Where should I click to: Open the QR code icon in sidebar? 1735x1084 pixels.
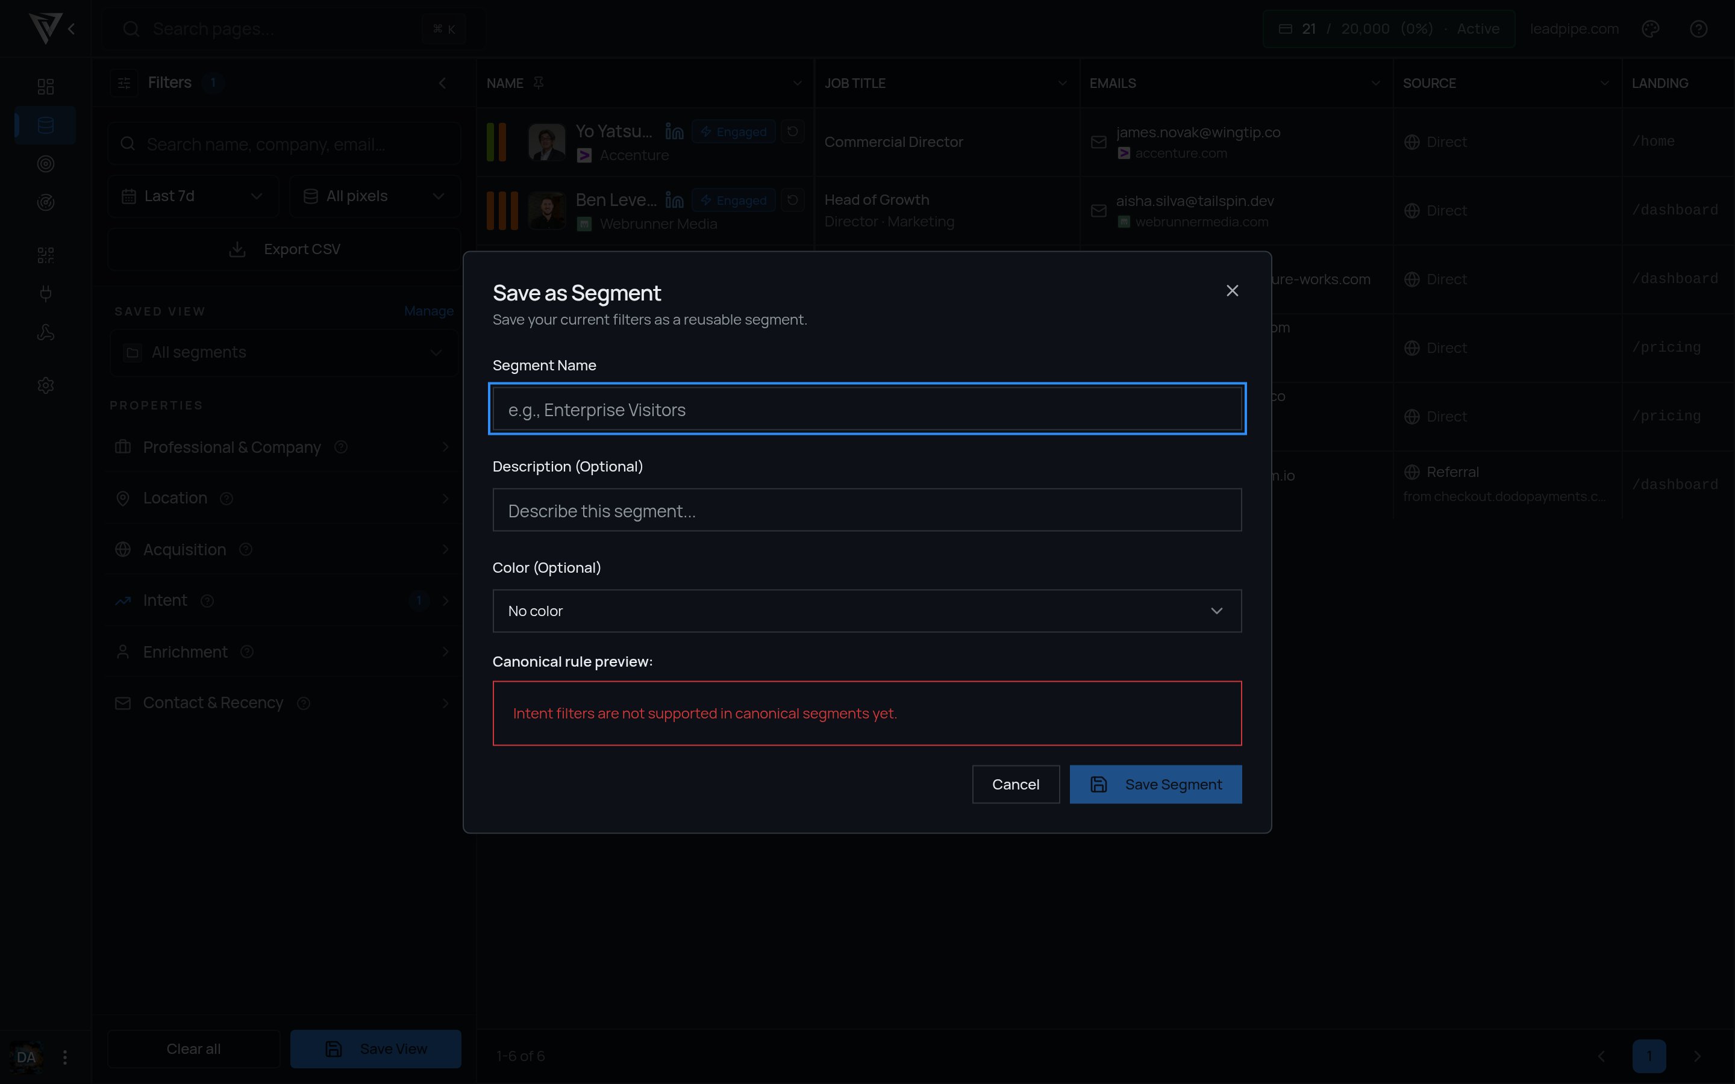pyautogui.click(x=45, y=255)
